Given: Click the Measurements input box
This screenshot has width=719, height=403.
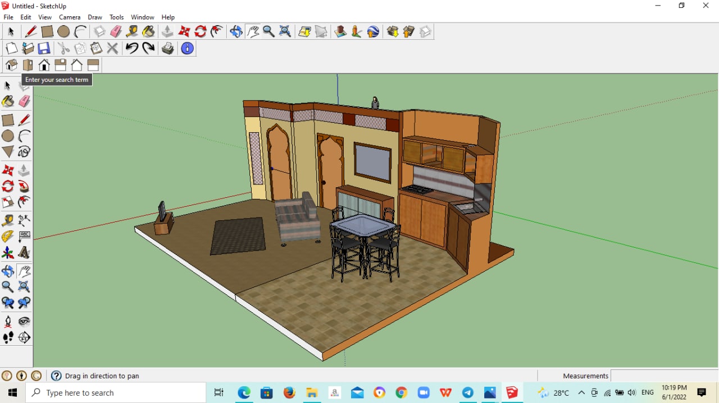Looking at the screenshot, I should 663,376.
